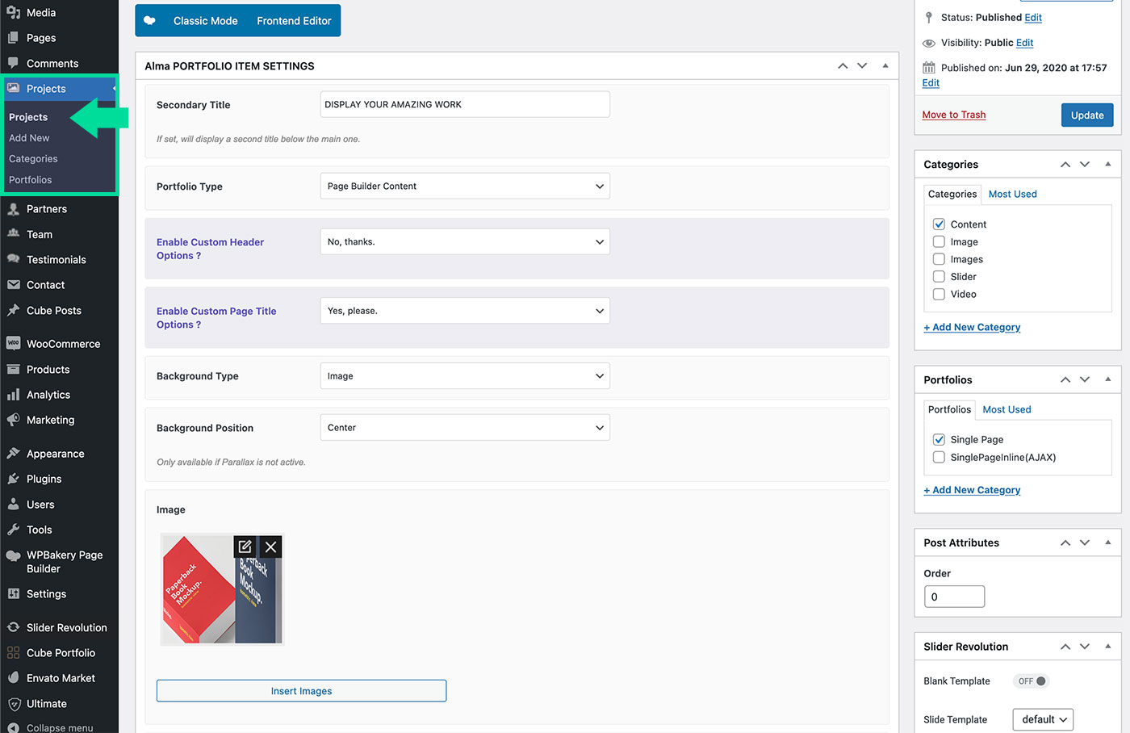Uncheck the Content category checkbox
1130x733 pixels.
[939, 224]
